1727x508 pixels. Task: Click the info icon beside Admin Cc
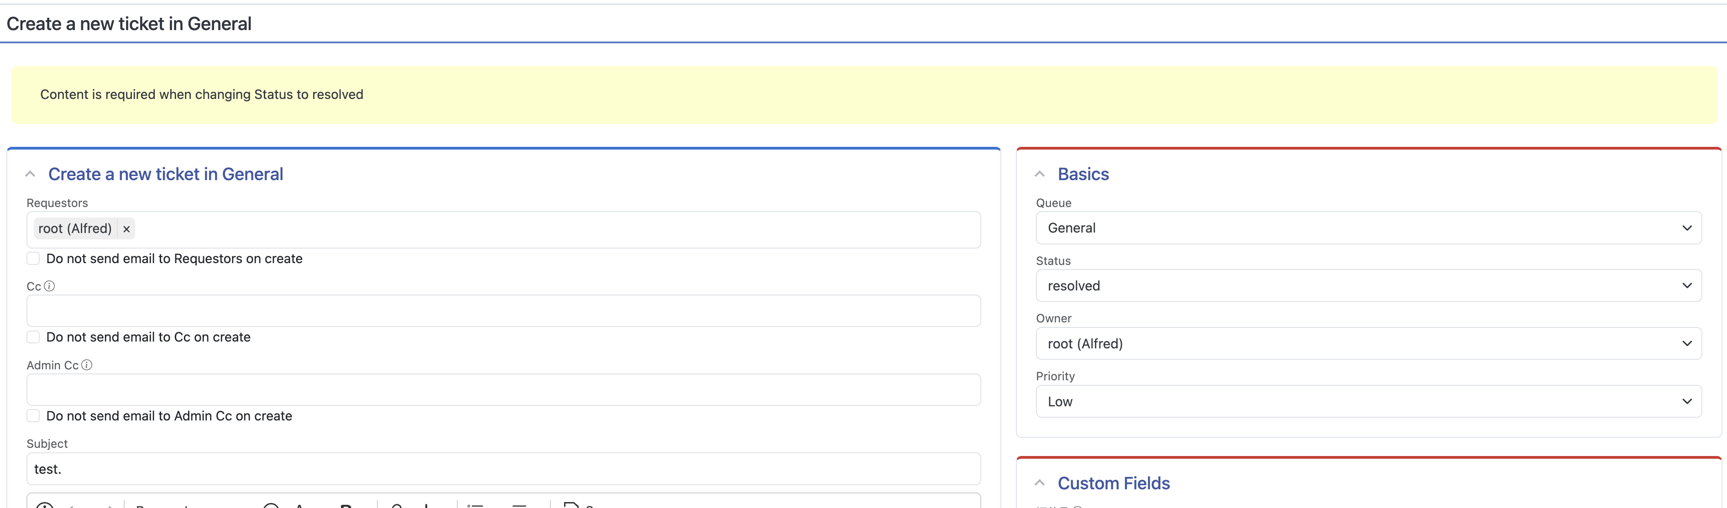86,365
